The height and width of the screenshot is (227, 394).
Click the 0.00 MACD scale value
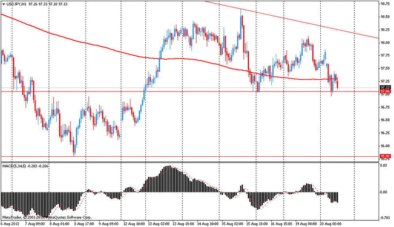click(x=383, y=192)
